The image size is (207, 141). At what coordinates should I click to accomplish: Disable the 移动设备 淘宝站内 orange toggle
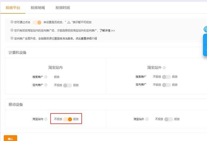click(x=68, y=119)
